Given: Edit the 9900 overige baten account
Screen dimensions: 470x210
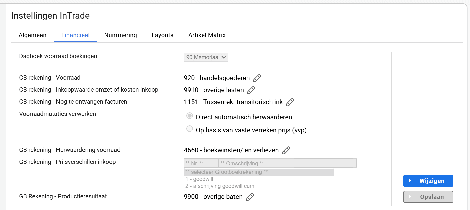Looking at the screenshot, I should 250,197.
